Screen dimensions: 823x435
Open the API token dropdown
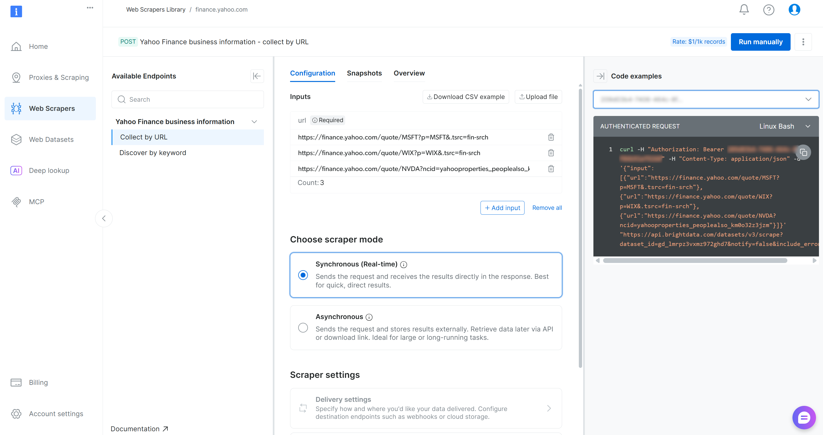pos(706,100)
